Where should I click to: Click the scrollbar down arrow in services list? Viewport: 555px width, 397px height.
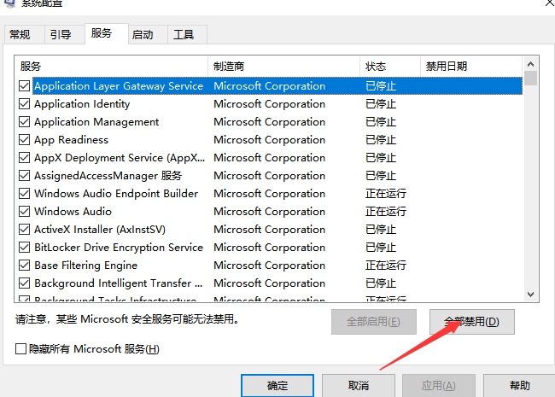531,295
